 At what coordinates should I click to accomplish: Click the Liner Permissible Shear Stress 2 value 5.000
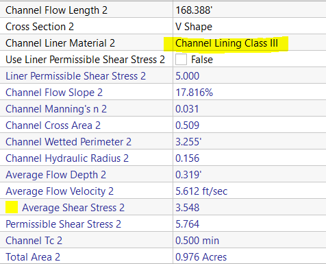coord(188,76)
